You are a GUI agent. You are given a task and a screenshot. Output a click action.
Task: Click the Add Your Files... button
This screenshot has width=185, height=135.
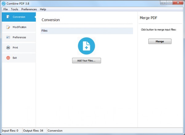point(86,61)
